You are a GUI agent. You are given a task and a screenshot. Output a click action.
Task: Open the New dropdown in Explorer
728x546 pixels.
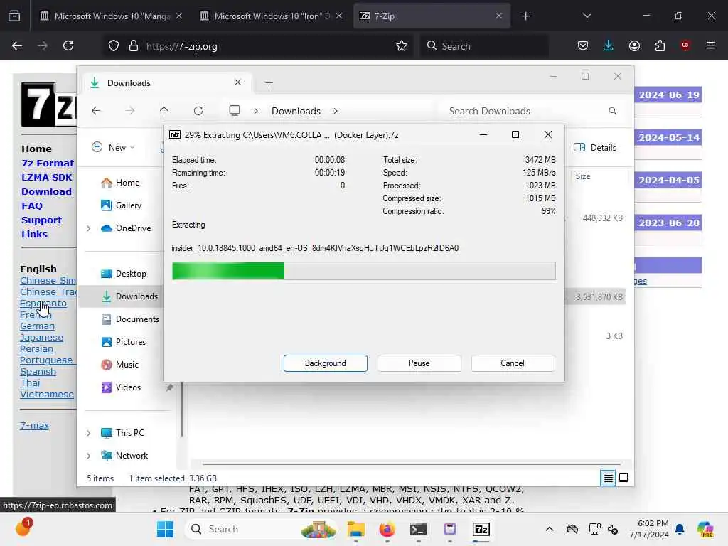[x=113, y=148]
